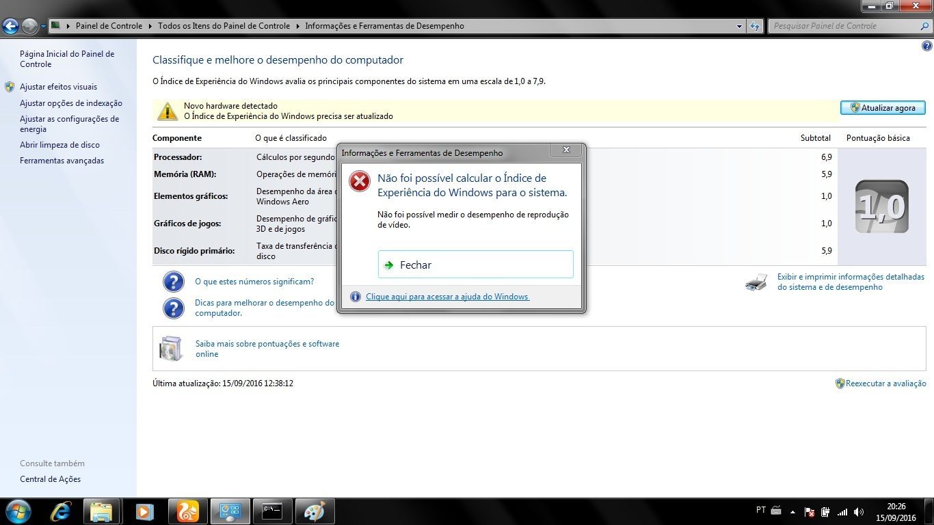Open the address bar history dropdown

pyautogui.click(x=740, y=26)
